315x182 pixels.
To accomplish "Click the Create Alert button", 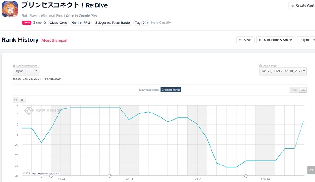I will [x=302, y=6].
